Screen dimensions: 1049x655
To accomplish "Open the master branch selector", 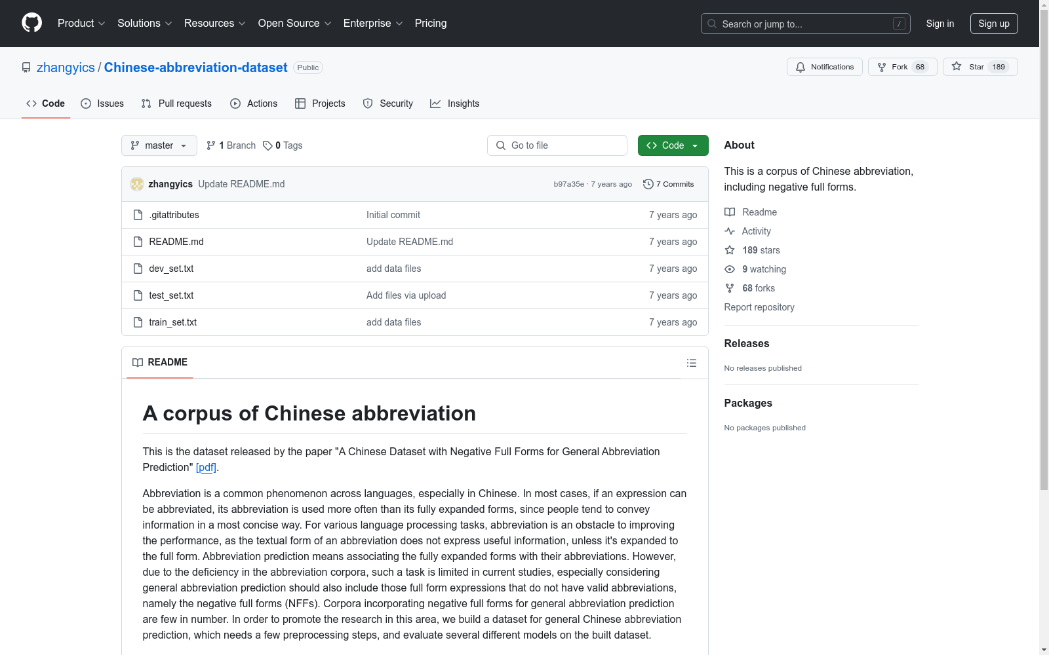I will [159, 145].
